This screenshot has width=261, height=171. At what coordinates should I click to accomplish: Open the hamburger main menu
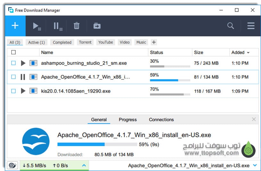[x=251, y=26]
